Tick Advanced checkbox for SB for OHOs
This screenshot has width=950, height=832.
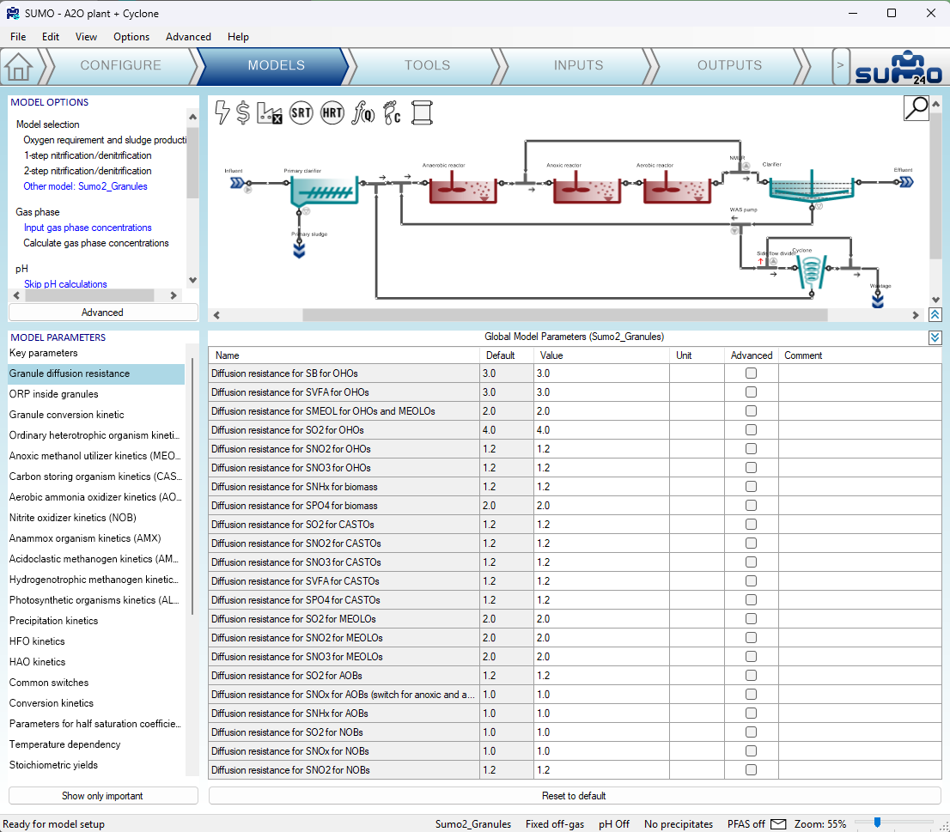point(751,373)
